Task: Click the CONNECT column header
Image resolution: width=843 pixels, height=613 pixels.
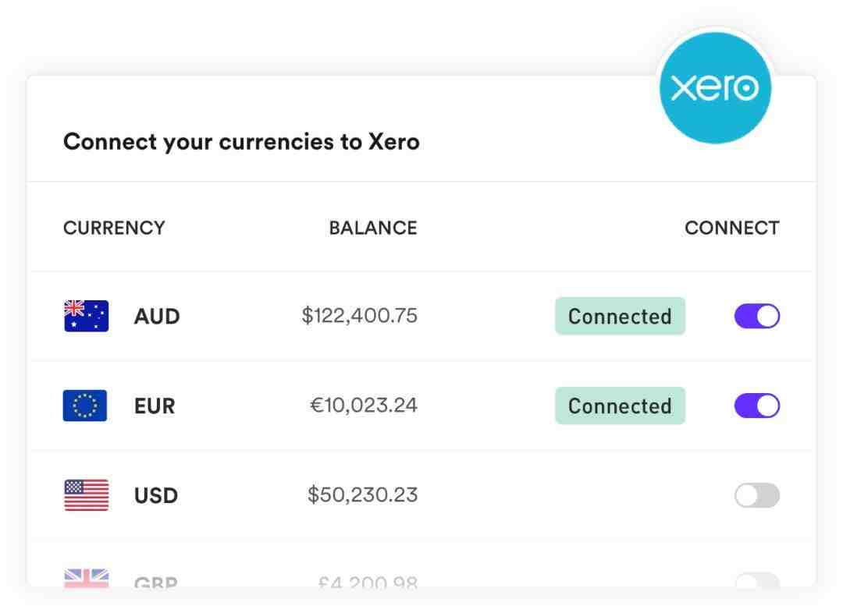Action: tap(731, 228)
